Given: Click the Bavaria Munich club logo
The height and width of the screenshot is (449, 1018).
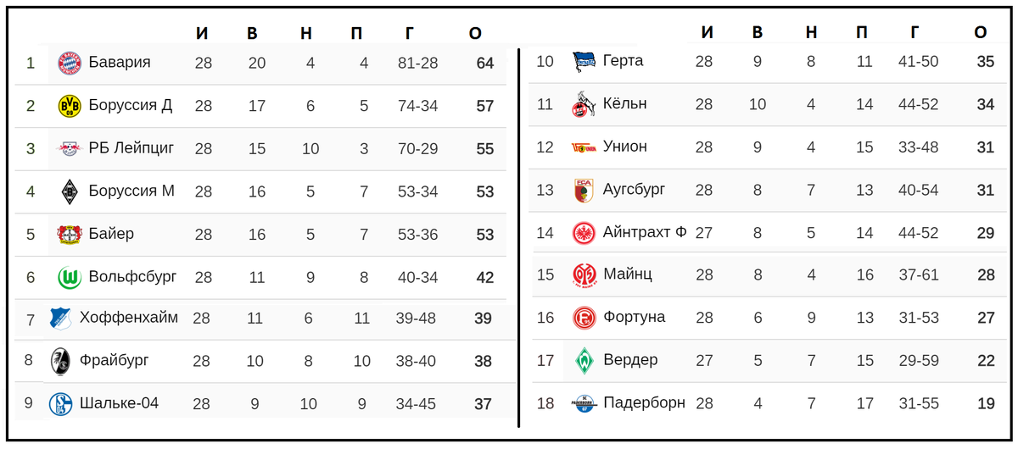Looking at the screenshot, I should tap(69, 63).
